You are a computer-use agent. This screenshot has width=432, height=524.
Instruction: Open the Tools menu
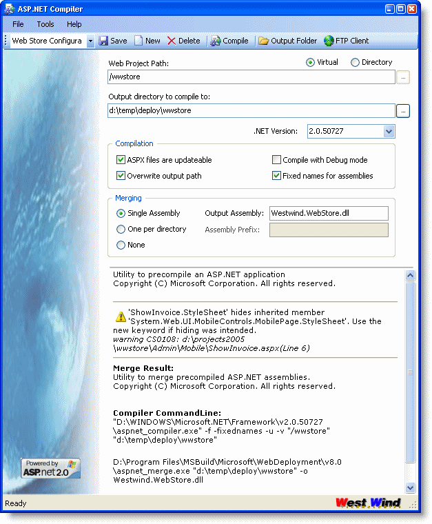tap(45, 24)
